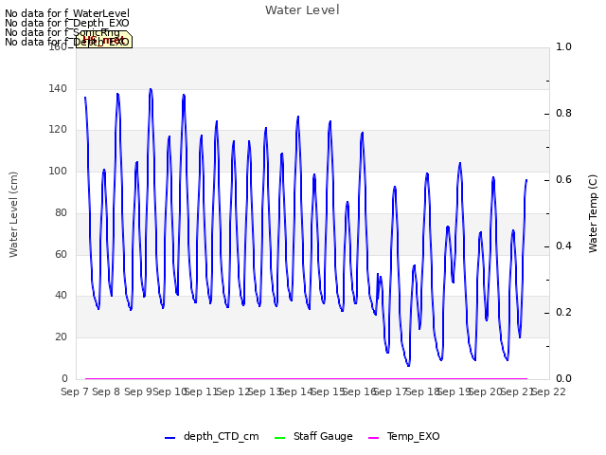
Task: Click the blue curve's highest peak near Sep 9
Action: [151, 89]
